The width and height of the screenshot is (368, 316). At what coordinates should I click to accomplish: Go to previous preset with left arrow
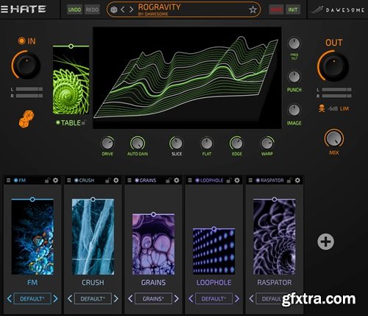[123, 10]
